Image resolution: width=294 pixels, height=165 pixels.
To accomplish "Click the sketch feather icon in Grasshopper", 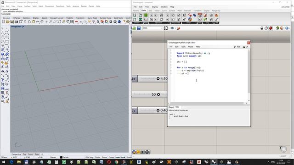I will point(179,28).
